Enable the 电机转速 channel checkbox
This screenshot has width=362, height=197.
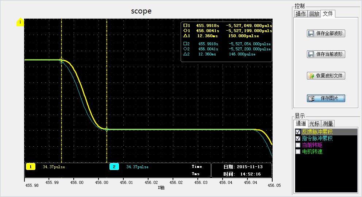[x=298, y=152]
